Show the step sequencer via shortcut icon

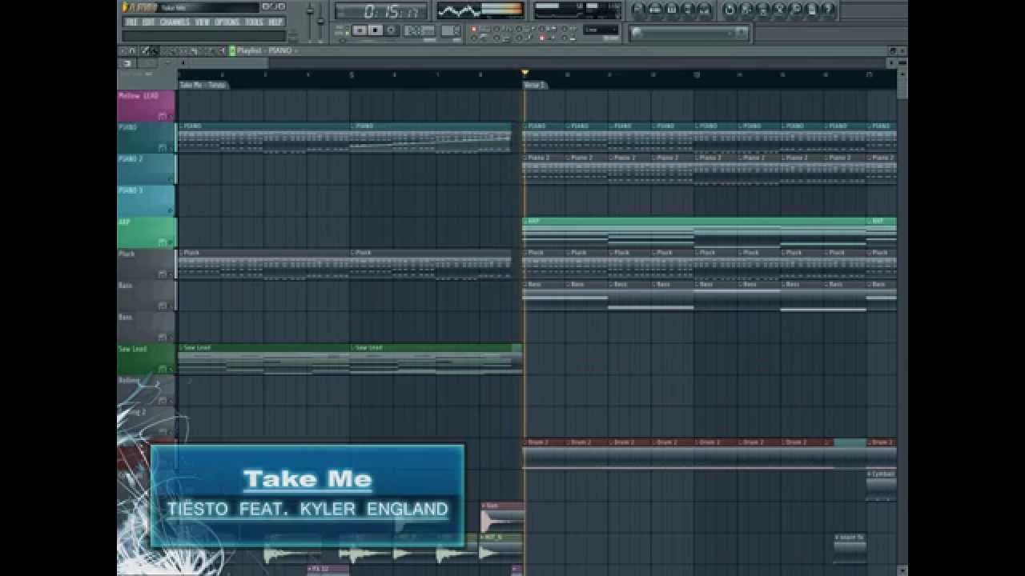click(x=655, y=10)
